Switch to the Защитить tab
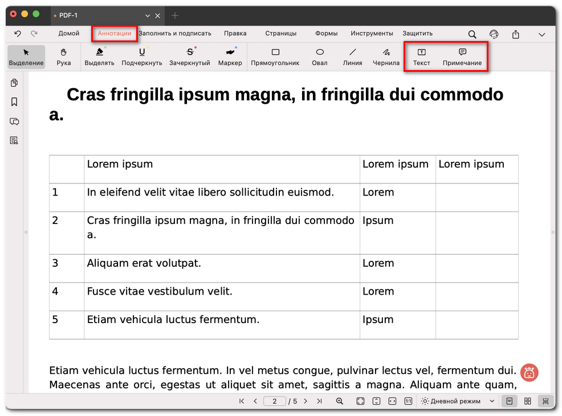The height and width of the screenshot is (416, 562). click(417, 34)
